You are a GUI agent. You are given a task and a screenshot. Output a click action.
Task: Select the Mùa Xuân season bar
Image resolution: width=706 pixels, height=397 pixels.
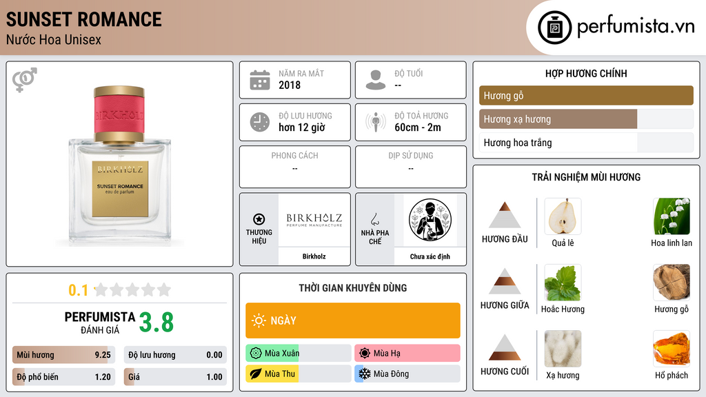pyautogui.click(x=299, y=354)
